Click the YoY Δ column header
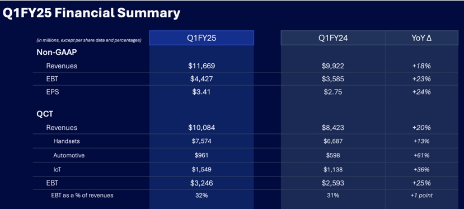 pos(421,38)
